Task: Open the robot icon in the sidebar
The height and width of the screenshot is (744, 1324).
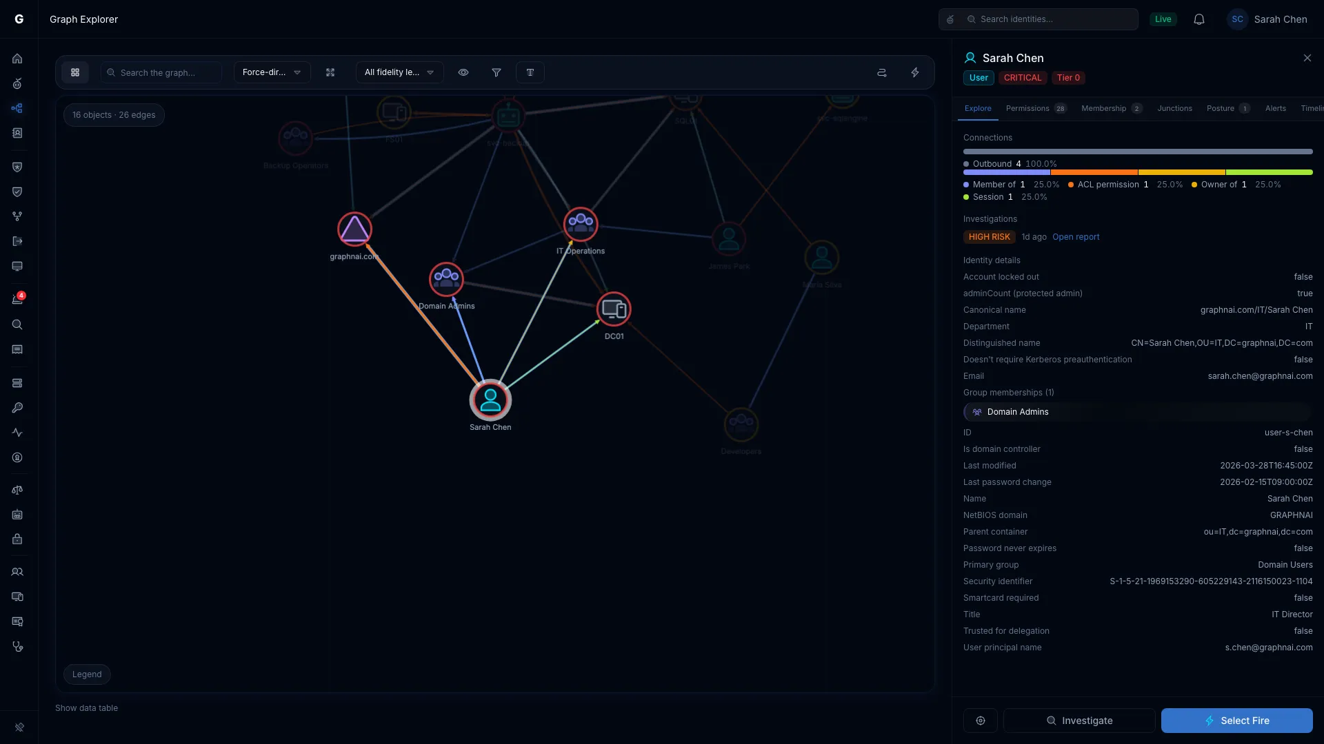Action: pyautogui.click(x=17, y=515)
